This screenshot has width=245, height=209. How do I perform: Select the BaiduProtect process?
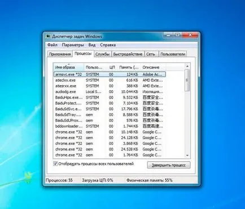tap(110, 103)
